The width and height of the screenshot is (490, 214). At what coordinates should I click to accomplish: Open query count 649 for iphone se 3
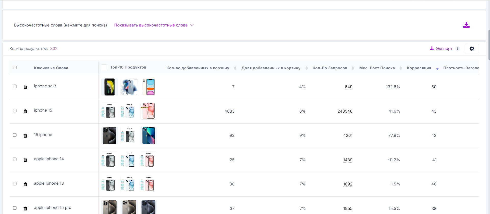coord(348,87)
